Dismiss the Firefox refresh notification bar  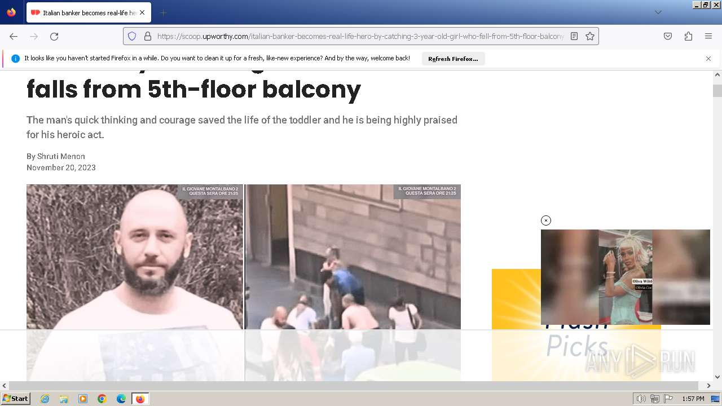tap(708, 59)
